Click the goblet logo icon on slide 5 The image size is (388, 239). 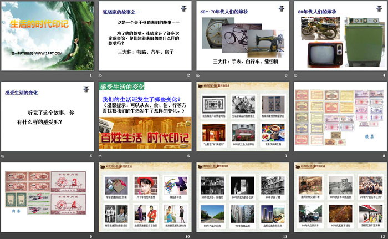point(86,89)
